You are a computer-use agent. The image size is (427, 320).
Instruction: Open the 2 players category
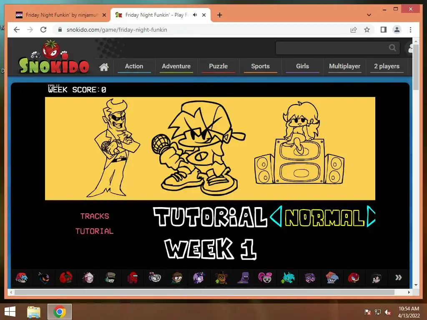tap(387, 66)
